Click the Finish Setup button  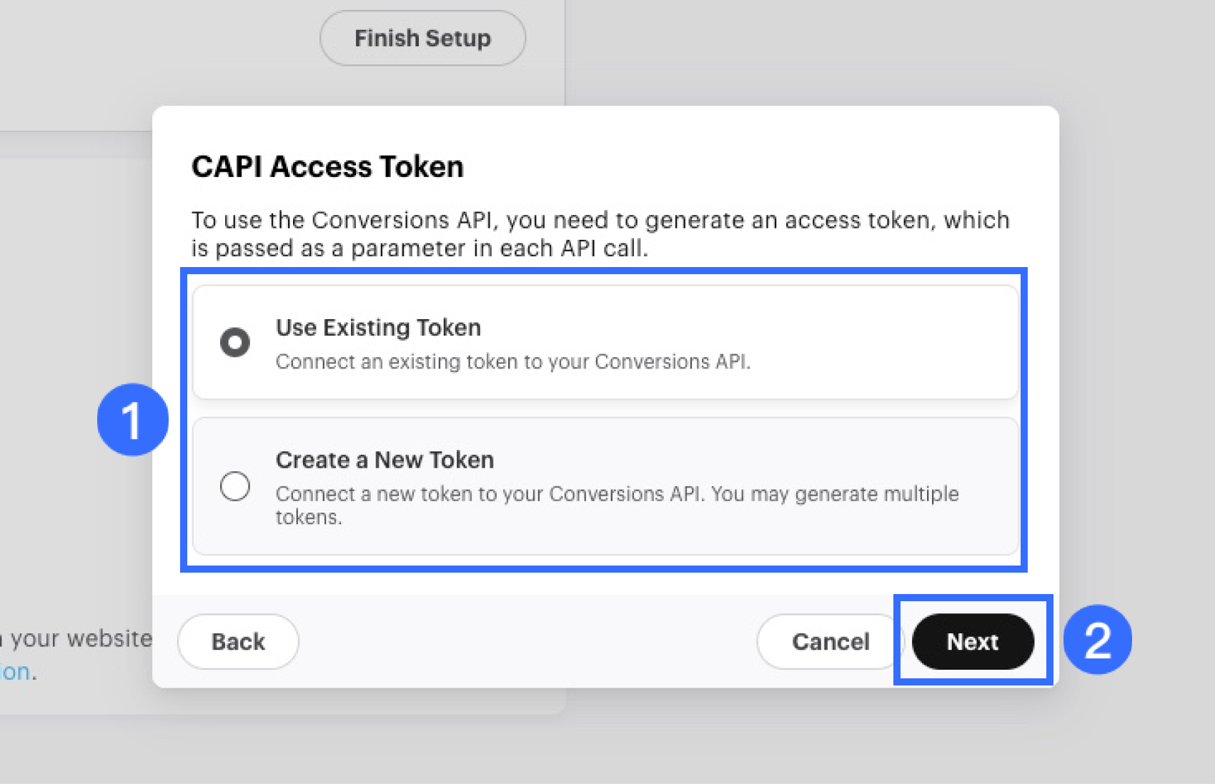[422, 39]
